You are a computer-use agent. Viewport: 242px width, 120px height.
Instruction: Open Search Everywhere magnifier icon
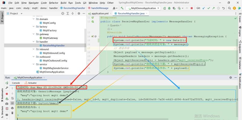230,8
